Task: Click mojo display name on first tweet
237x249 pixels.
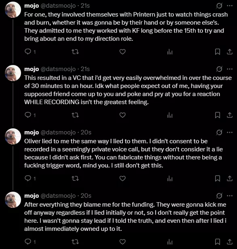Action: tap(32, 6)
